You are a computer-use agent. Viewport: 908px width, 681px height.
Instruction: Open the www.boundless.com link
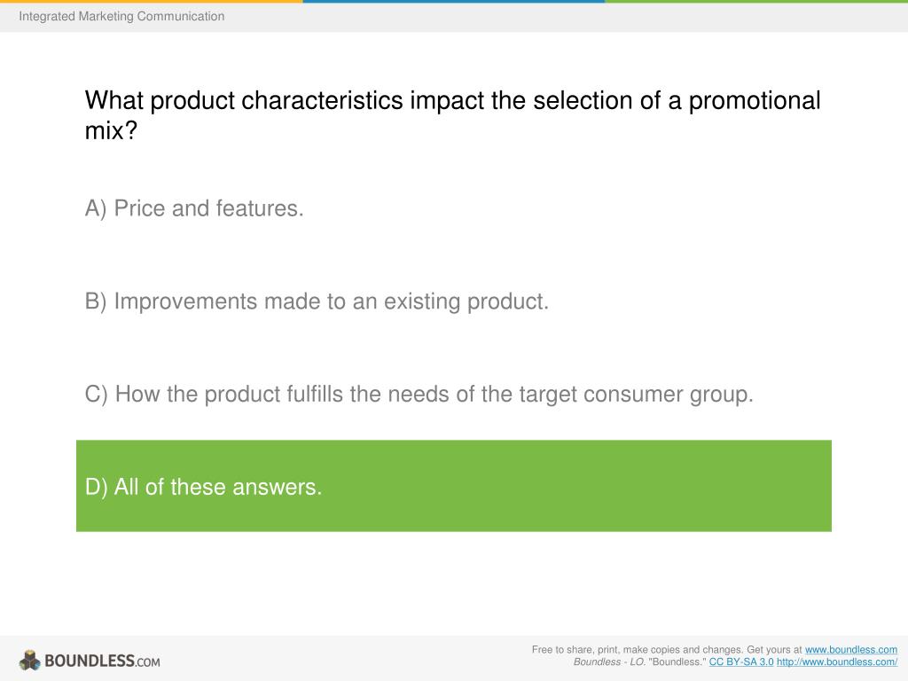point(850,650)
